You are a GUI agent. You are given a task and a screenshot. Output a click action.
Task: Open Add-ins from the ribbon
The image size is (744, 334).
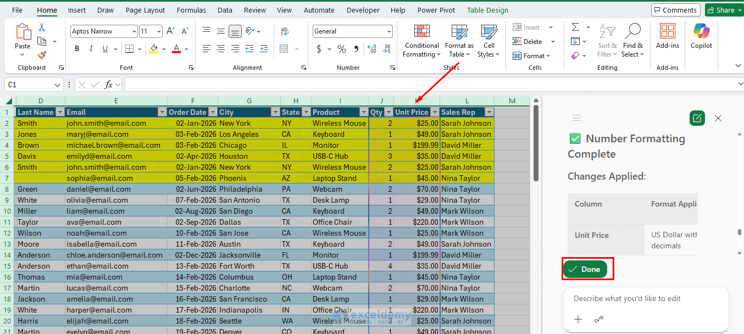click(x=668, y=36)
